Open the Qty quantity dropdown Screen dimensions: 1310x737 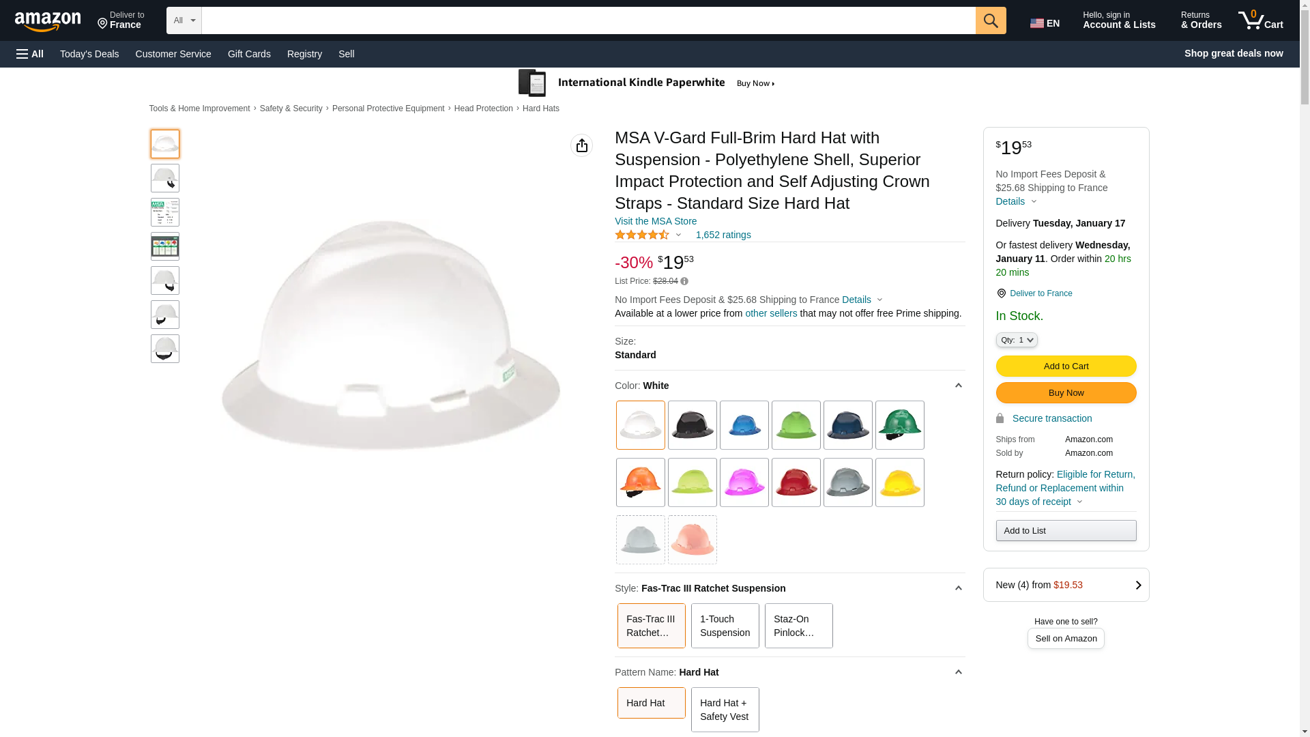click(1017, 340)
